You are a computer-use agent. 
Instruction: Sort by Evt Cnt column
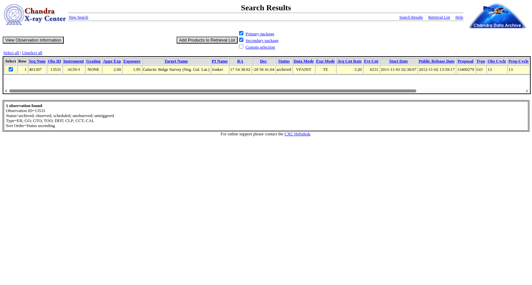pyautogui.click(x=371, y=61)
